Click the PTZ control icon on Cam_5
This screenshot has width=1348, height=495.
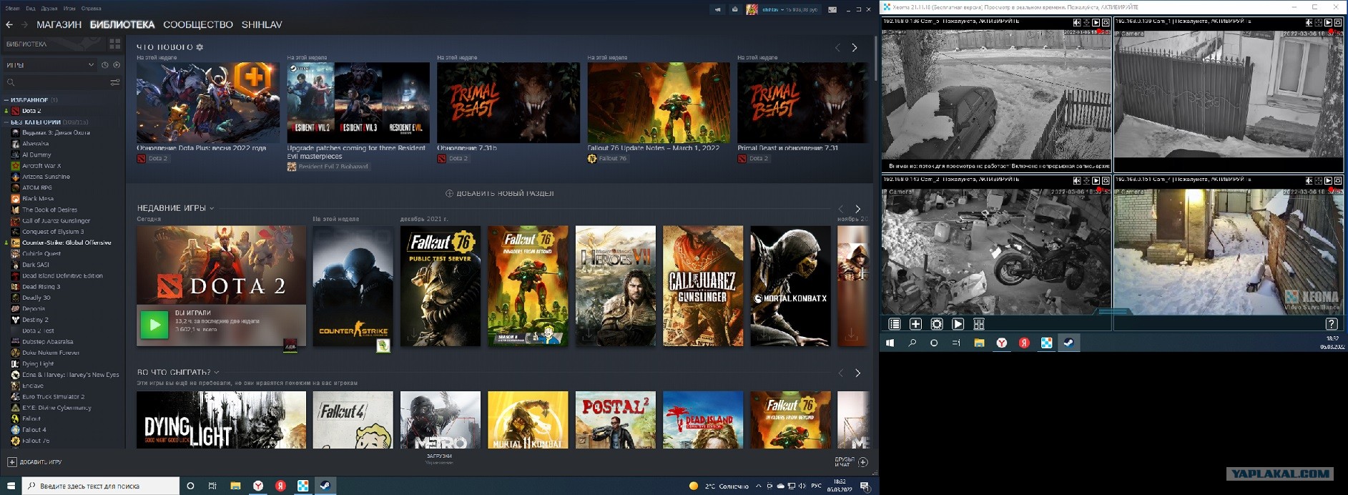(x=1086, y=22)
